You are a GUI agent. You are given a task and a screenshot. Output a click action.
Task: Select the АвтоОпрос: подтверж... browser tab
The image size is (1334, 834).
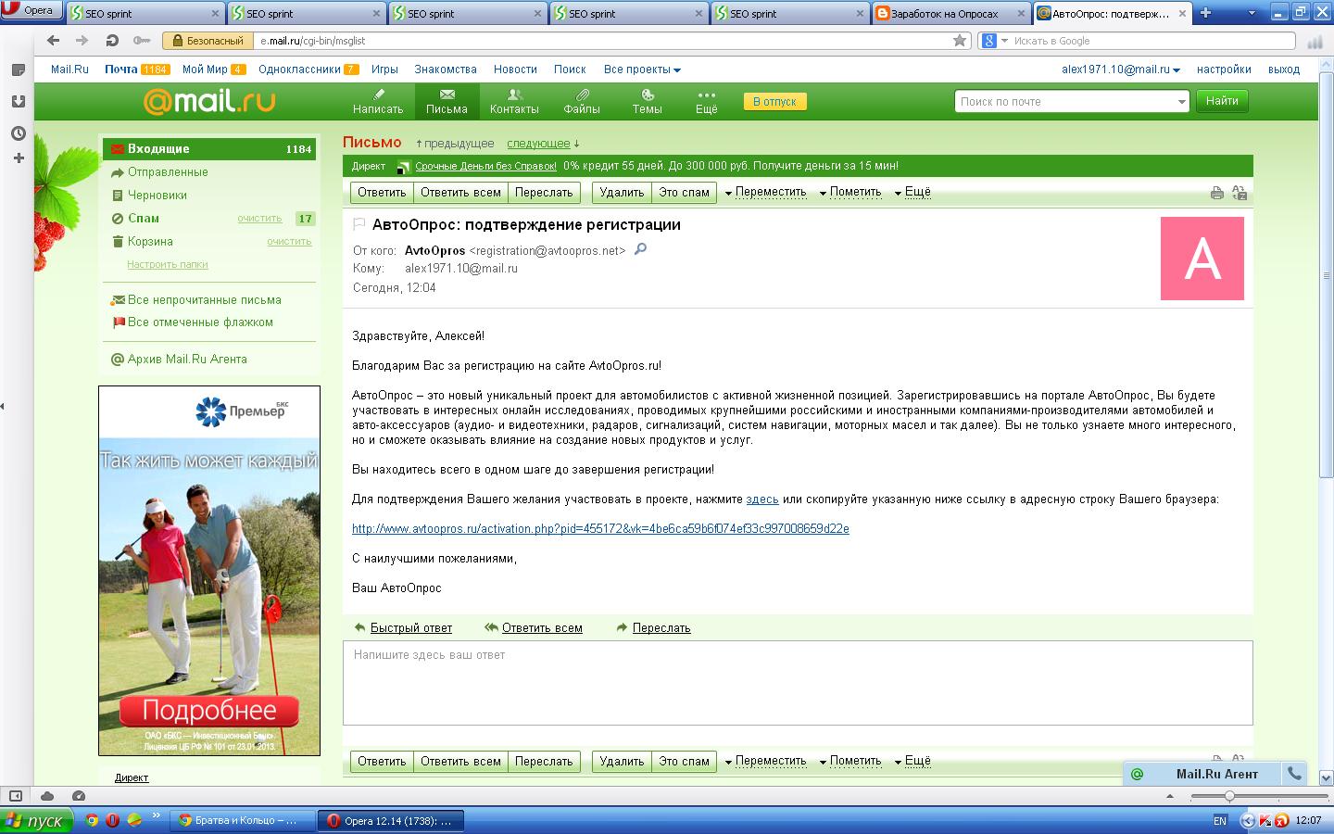[x=1112, y=13]
